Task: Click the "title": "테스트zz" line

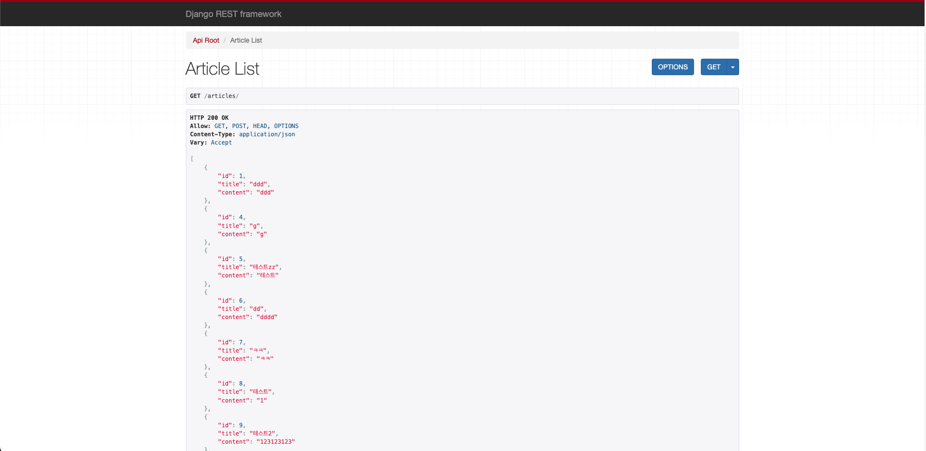Action: coord(250,267)
